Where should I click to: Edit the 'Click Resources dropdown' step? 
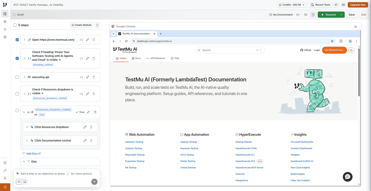[85, 127]
